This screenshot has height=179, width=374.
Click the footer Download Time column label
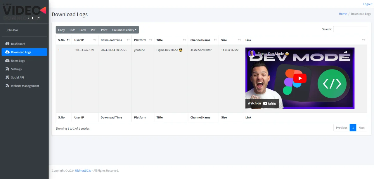coord(111,117)
